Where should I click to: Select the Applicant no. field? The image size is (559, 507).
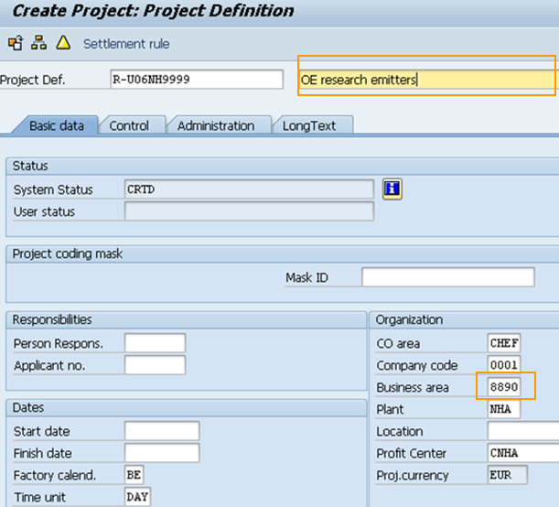pyautogui.click(x=155, y=365)
